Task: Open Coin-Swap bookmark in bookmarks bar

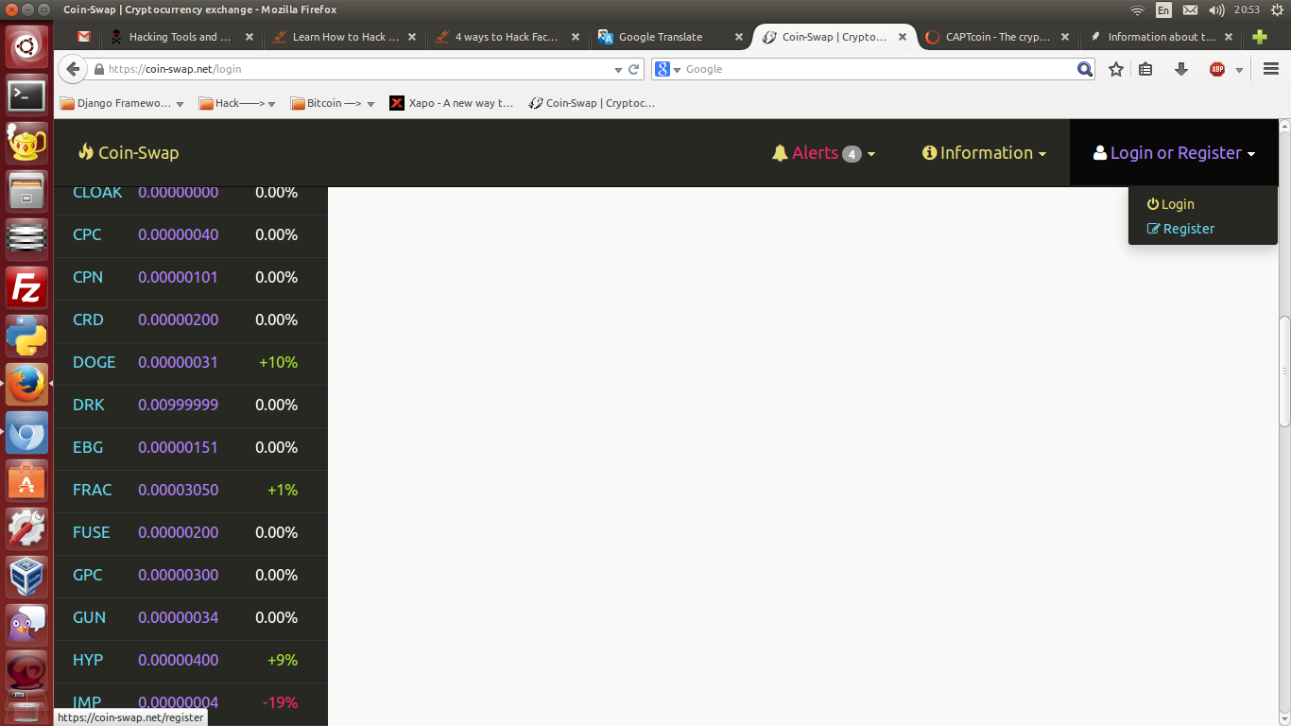Action: click(592, 103)
